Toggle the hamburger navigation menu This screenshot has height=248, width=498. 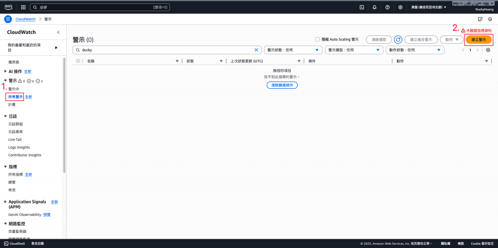pyautogui.click(x=8, y=19)
